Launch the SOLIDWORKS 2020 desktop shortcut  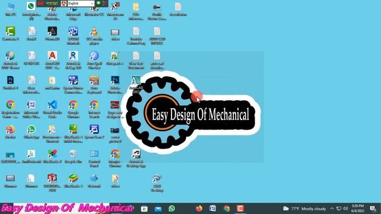point(52,182)
